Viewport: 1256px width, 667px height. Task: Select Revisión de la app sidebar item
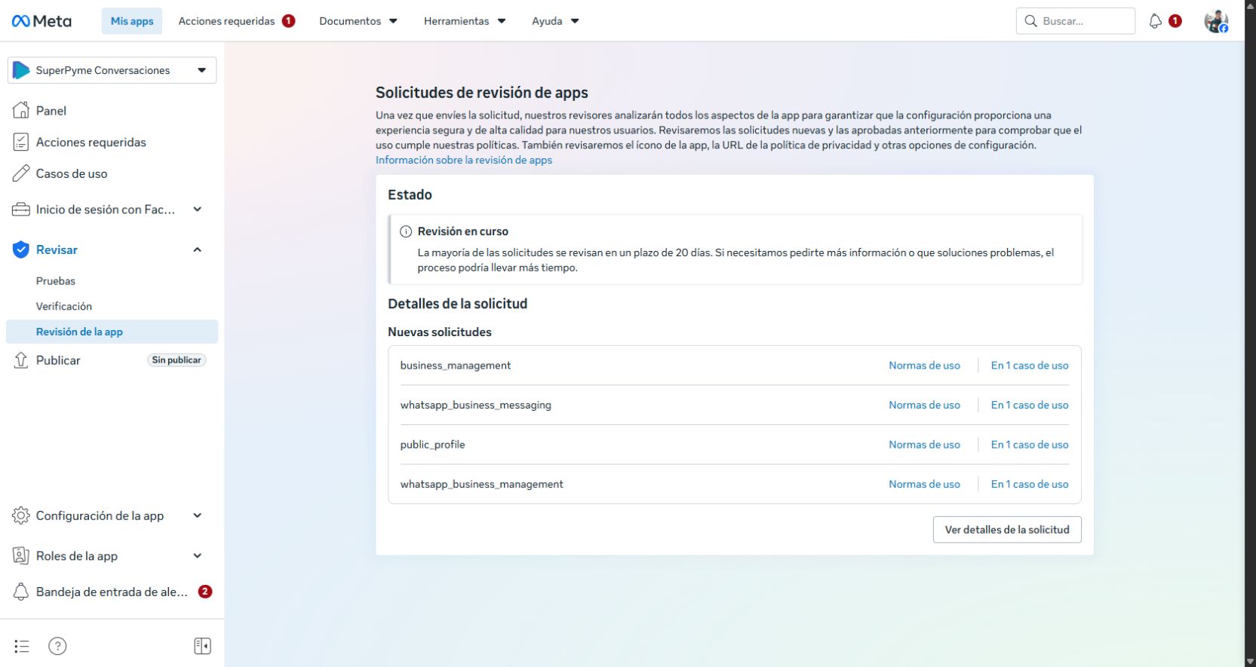112,332
